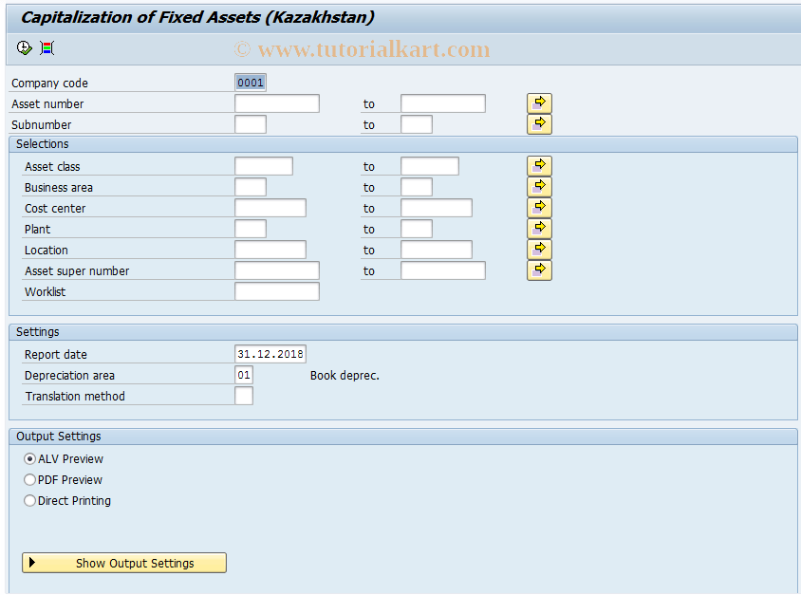
Task: Execute the capitalization report
Action: tap(24, 47)
